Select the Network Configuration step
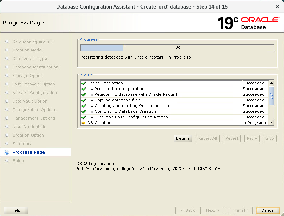 click(x=35, y=93)
